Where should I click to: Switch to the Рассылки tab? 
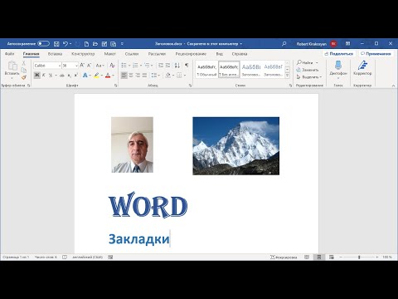click(x=157, y=54)
